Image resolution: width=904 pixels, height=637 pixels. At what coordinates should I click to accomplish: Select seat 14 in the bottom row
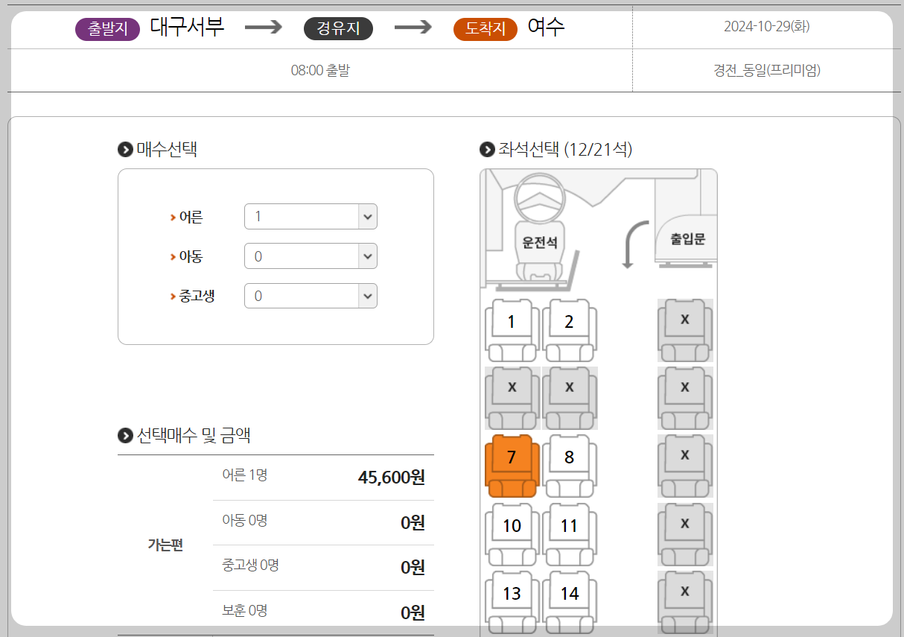569,593
